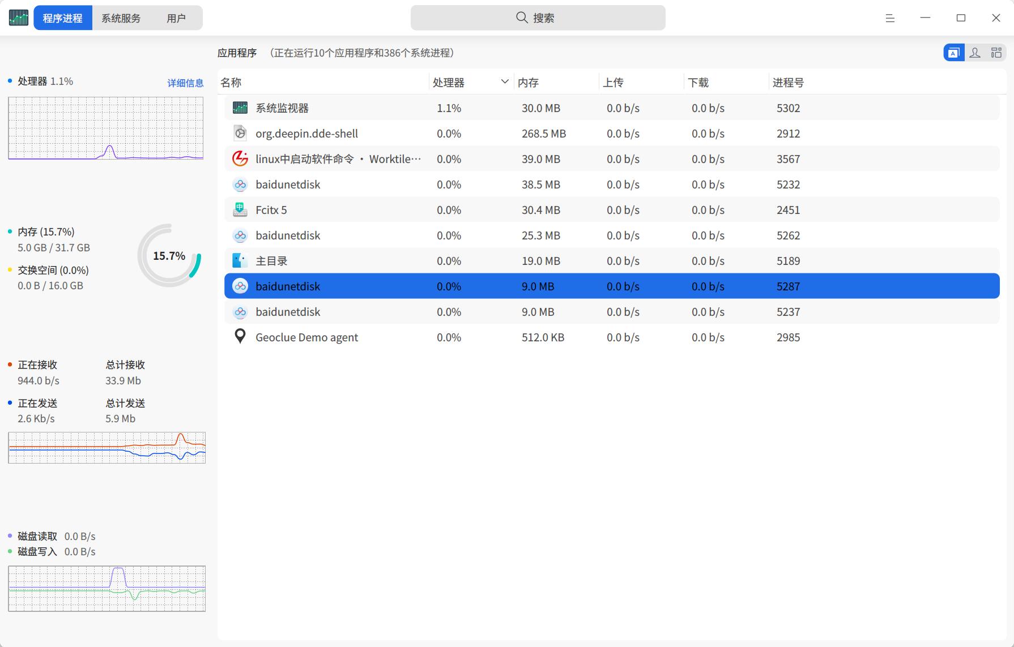Image resolution: width=1014 pixels, height=647 pixels.
Task: Click the 交换空间 (0.0%) label
Action: pyautogui.click(x=53, y=270)
